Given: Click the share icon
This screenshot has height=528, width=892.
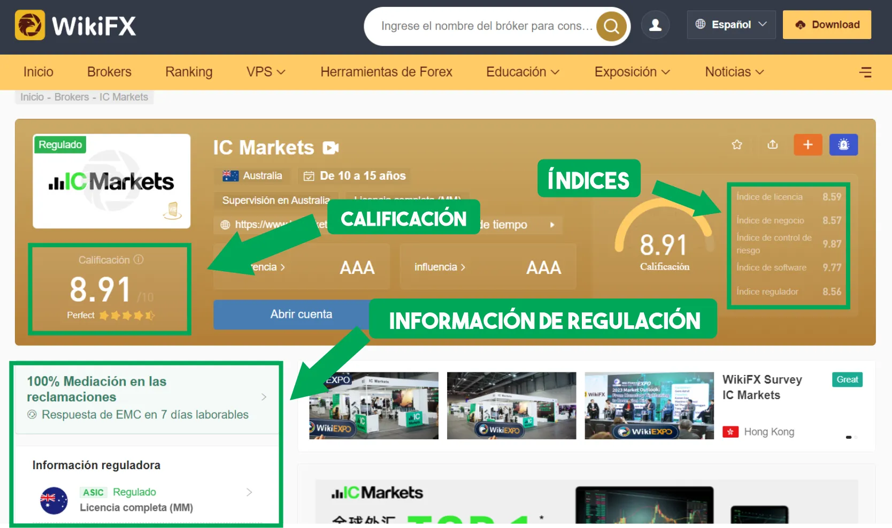Looking at the screenshot, I should pos(772,145).
